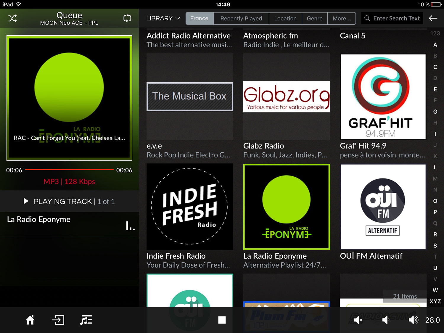
Task: Jump to letter C in index
Action: pos(435,67)
